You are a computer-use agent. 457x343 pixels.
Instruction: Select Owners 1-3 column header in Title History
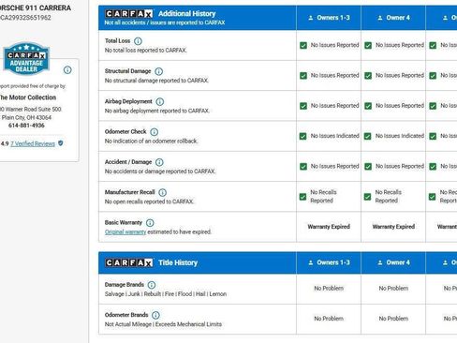pyautogui.click(x=329, y=262)
